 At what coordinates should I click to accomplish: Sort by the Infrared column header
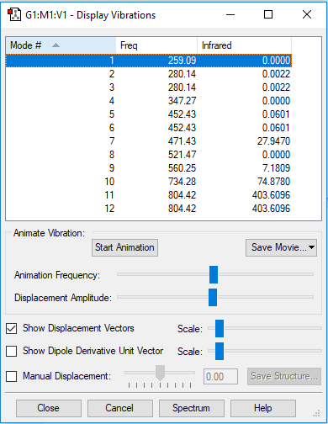[x=245, y=45]
